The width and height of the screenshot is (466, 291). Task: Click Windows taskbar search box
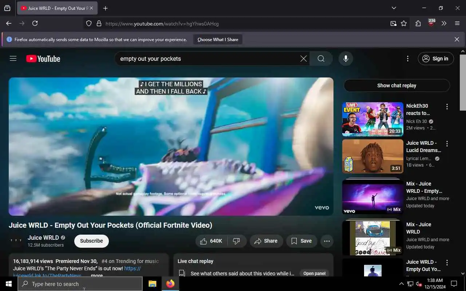coord(80,284)
